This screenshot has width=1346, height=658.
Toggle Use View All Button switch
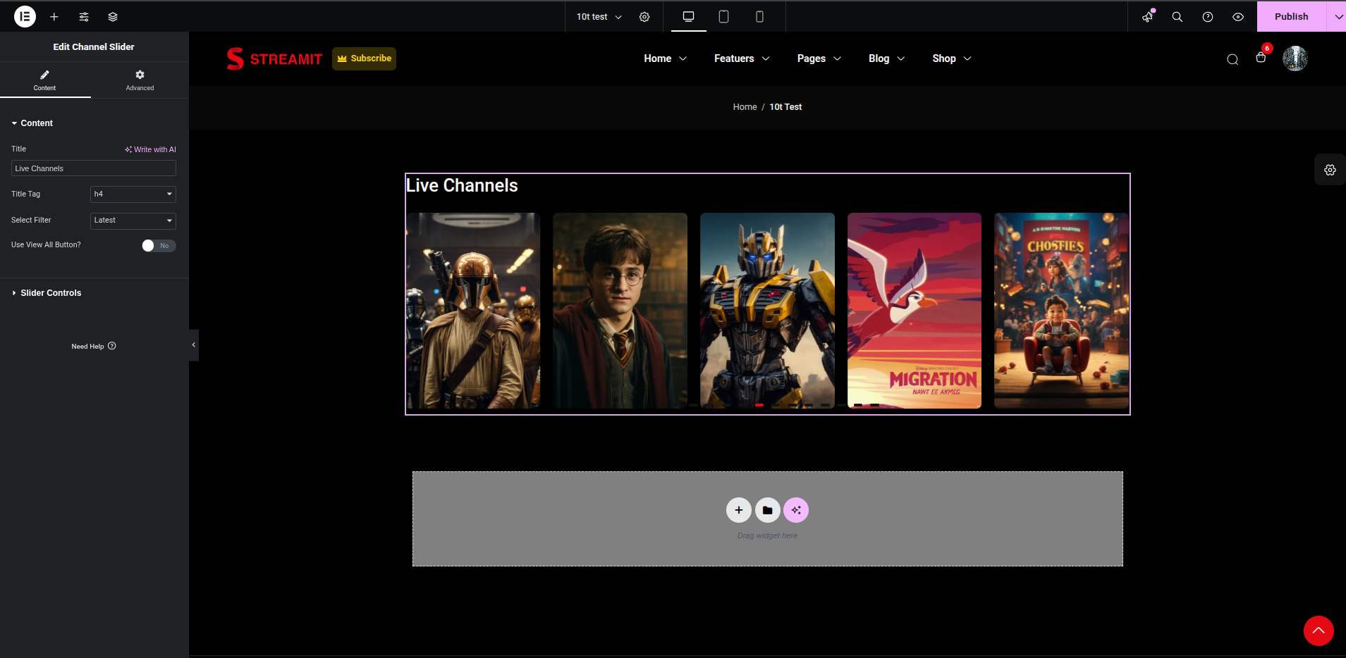point(159,245)
